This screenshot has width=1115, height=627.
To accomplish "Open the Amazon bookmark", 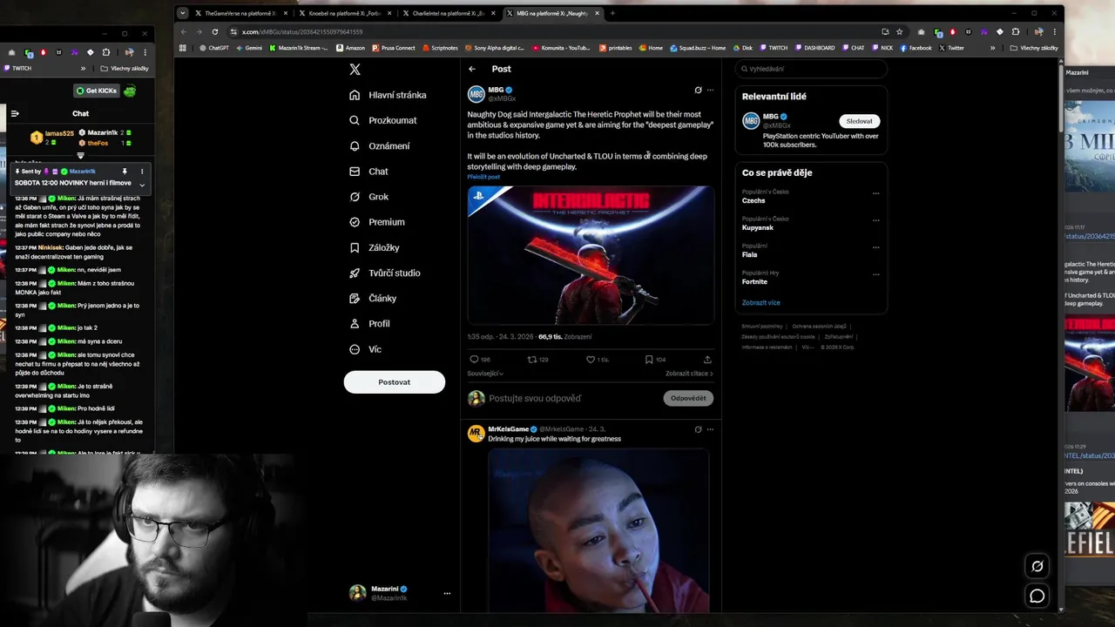I will click(350, 48).
